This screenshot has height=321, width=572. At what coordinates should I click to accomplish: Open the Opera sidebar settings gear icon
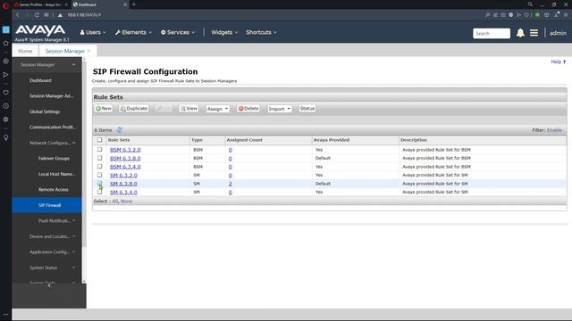pyautogui.click(x=6, y=119)
